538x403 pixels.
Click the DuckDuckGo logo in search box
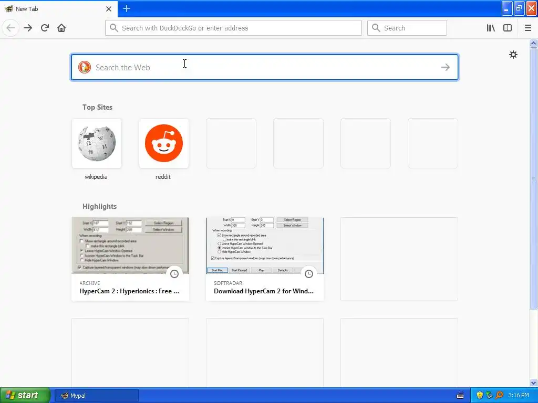85,67
